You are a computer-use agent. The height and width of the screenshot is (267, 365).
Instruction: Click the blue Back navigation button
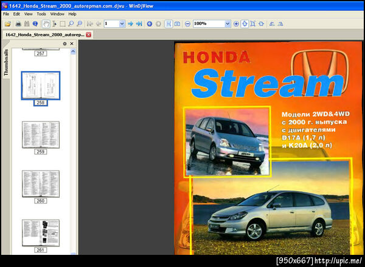[x=150, y=24]
